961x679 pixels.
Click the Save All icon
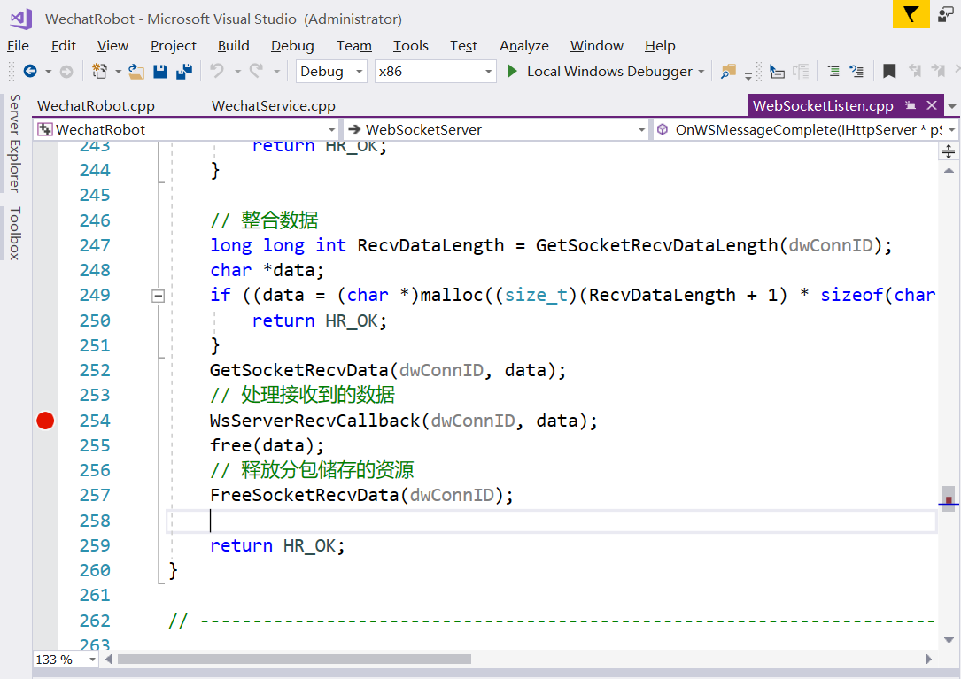(184, 72)
